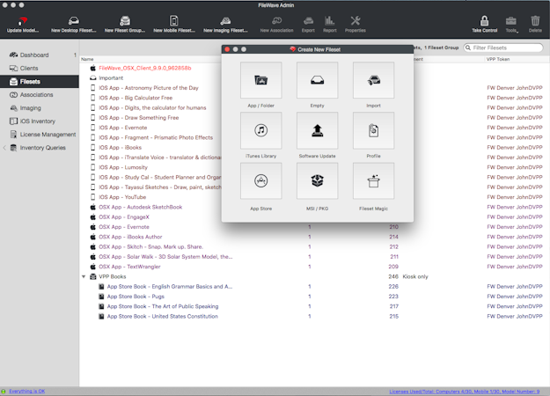Image resolution: width=550 pixels, height=396 pixels.
Task: Select OSX App - iBooks Author
Action: pyautogui.click(x=130, y=237)
